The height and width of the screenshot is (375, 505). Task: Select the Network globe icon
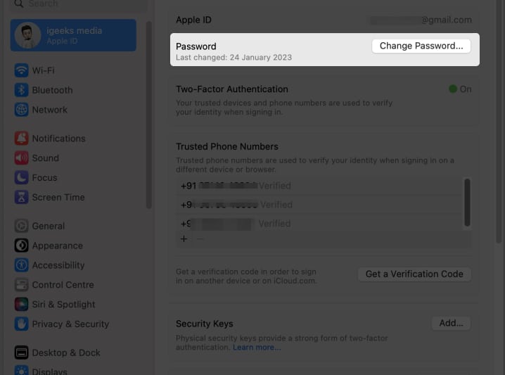21,110
